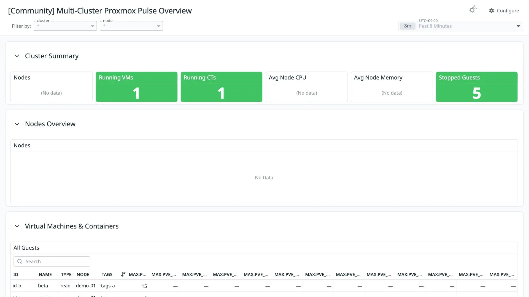This screenshot has width=529, height=297.
Task: Click the tags-a cell in beta row
Action: click(x=108, y=286)
